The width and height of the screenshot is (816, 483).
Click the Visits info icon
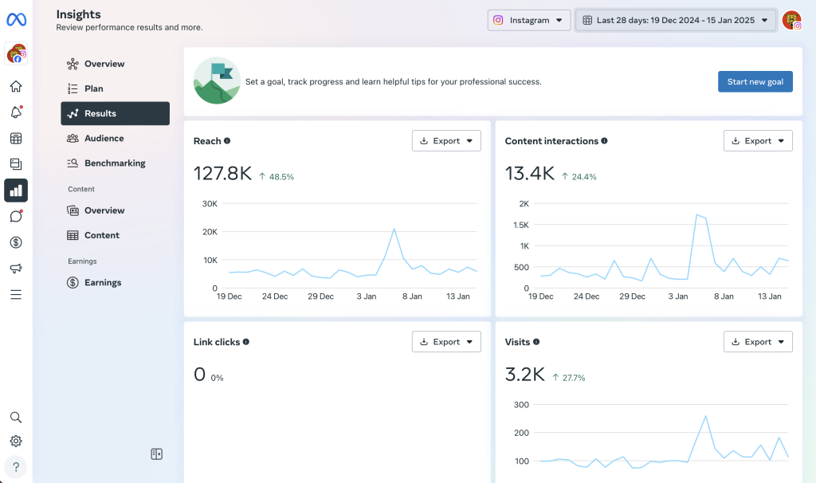coord(536,341)
